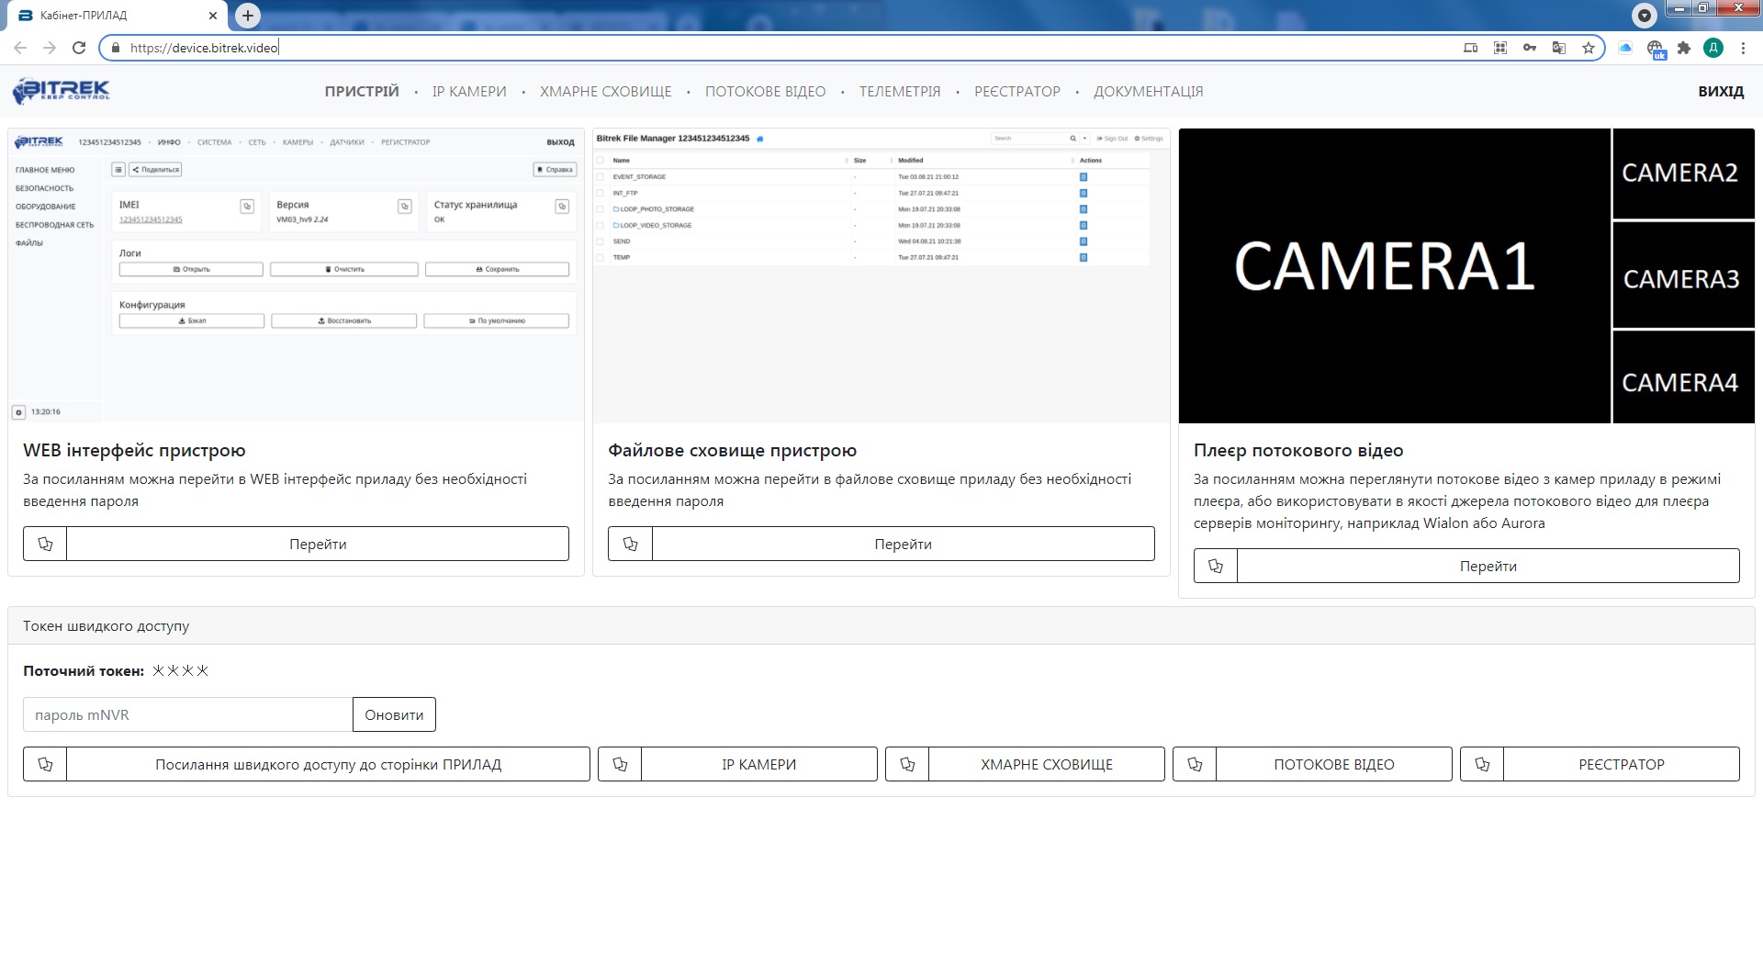Copy the file storage link icon
Image resolution: width=1763 pixels, height=955 pixels.
[x=630, y=544]
